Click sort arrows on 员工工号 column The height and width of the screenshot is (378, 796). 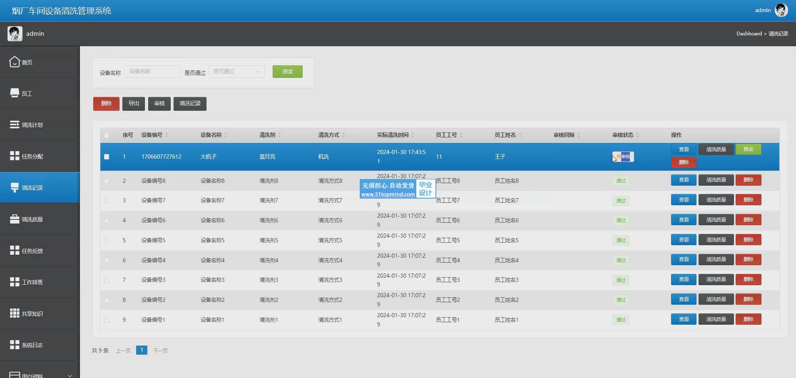tap(461, 135)
